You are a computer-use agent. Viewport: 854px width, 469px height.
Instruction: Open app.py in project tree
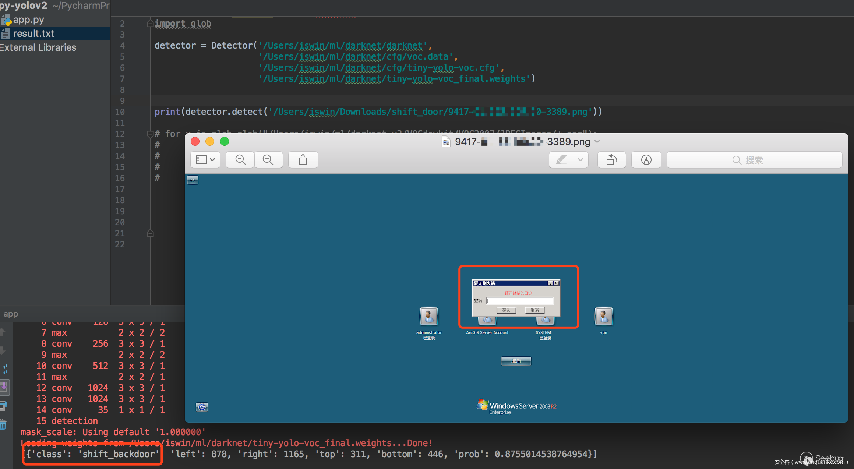pos(28,20)
